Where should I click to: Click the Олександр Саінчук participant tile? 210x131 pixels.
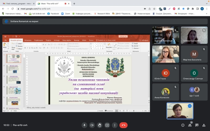(194, 73)
